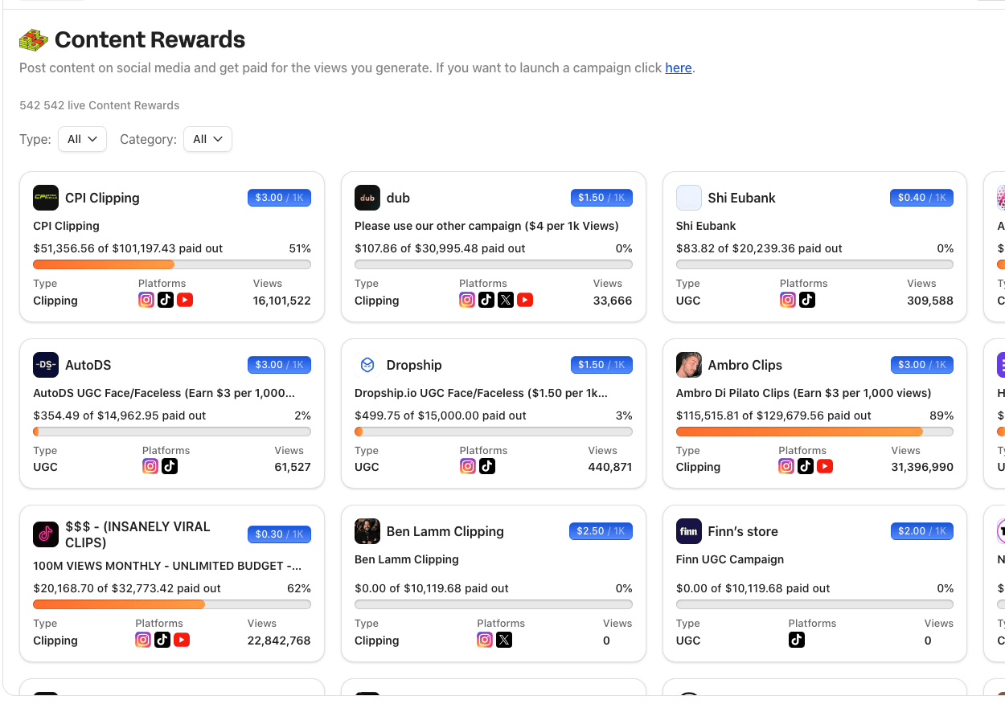Click the Dropship logo icon

tap(367, 365)
